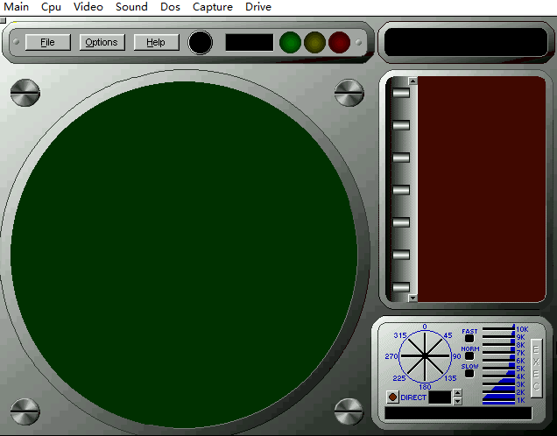Click the green circular radar screen
Image resolution: width=557 pixels, height=436 pixels.
pos(184,254)
